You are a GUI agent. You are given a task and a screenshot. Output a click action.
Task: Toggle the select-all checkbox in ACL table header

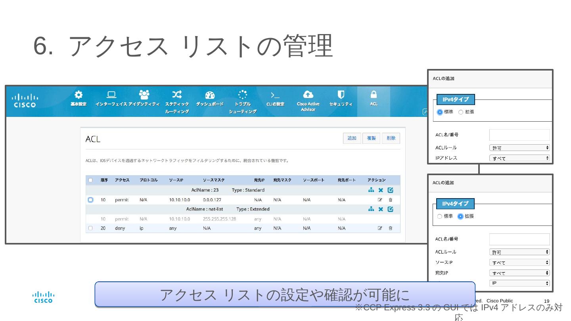90,180
